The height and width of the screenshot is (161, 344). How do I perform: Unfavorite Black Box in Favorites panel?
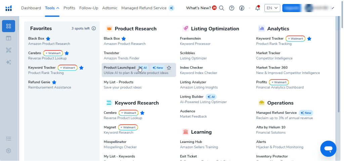48,39
